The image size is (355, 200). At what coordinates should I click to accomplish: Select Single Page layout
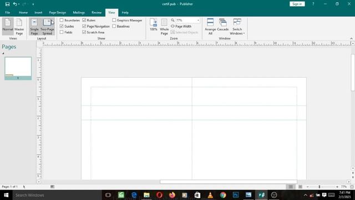(x=34, y=27)
